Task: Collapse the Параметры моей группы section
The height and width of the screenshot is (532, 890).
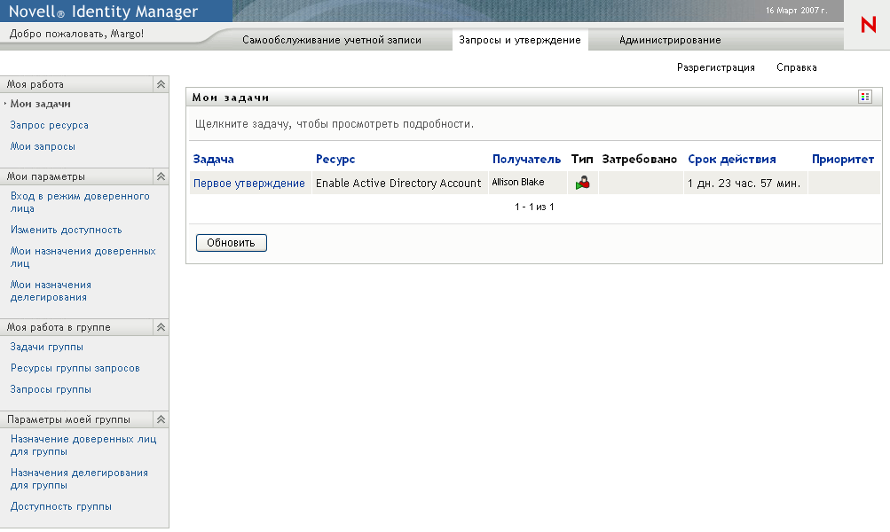Action: [x=161, y=419]
